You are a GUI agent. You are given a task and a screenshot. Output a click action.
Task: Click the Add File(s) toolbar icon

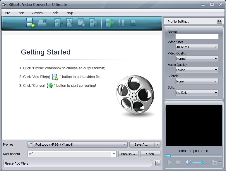click(30, 23)
